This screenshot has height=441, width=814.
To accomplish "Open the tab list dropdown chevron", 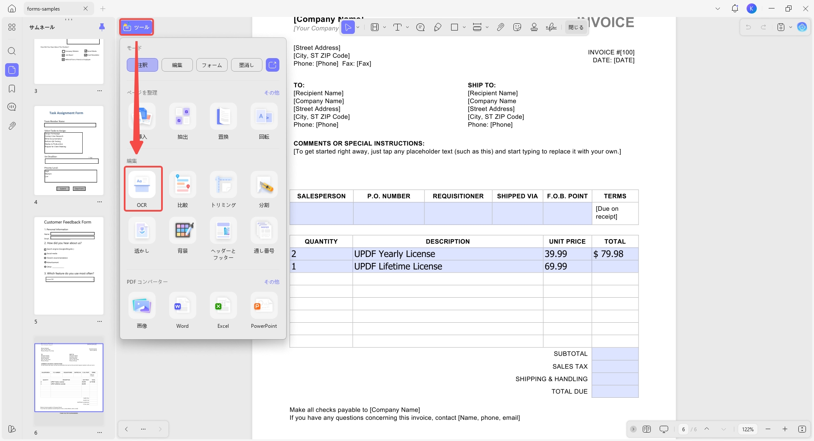I will coord(718,8).
